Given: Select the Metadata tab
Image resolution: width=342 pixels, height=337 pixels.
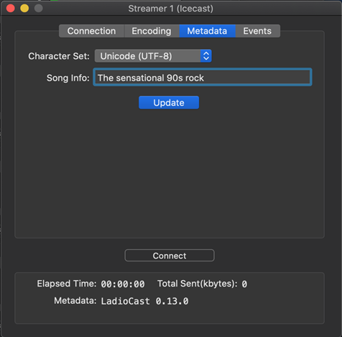Looking at the screenshot, I should (207, 31).
